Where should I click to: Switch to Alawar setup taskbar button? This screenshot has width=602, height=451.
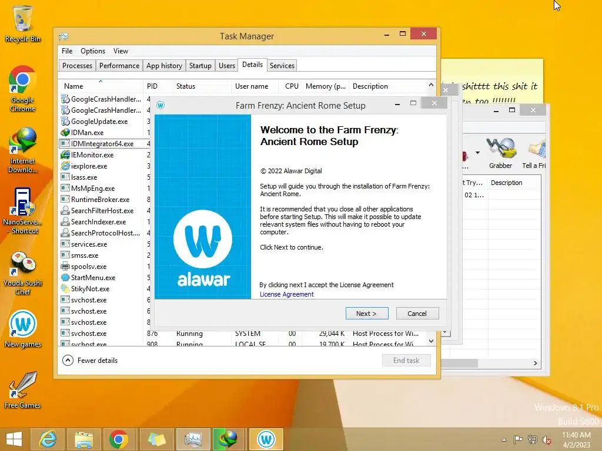pos(266,439)
